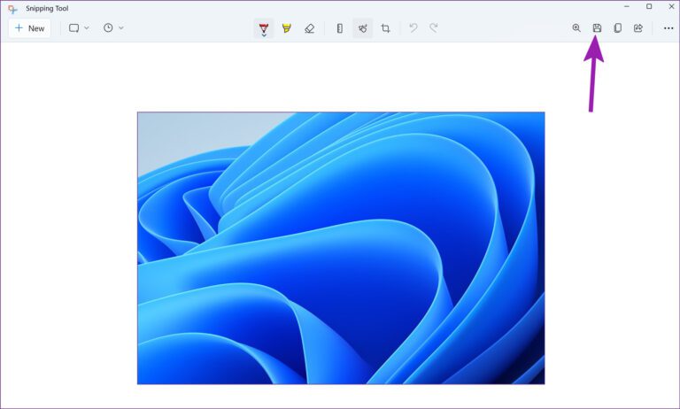Image resolution: width=680 pixels, height=409 pixels.
Task: Select the Ballpoint pen tool
Action: (x=264, y=27)
